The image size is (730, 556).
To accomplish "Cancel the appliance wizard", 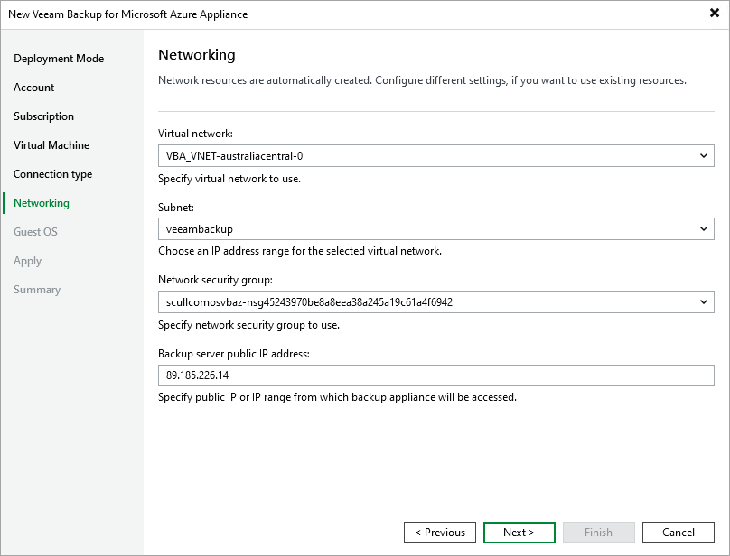I will (679, 533).
